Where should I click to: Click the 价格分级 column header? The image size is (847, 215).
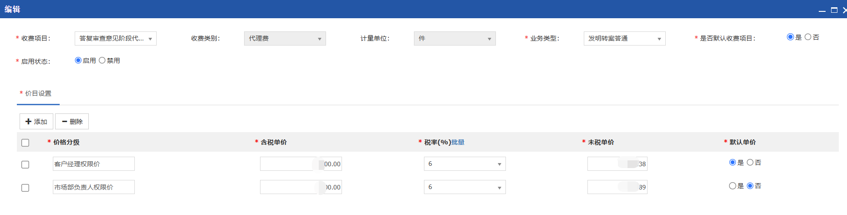[x=66, y=142]
